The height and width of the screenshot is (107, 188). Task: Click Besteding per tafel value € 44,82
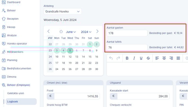179,47
